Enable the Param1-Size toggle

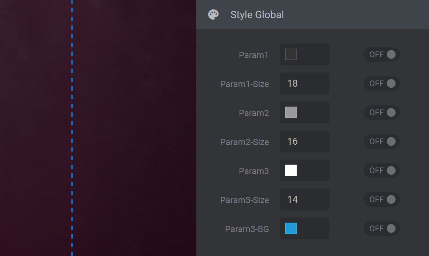coord(382,83)
